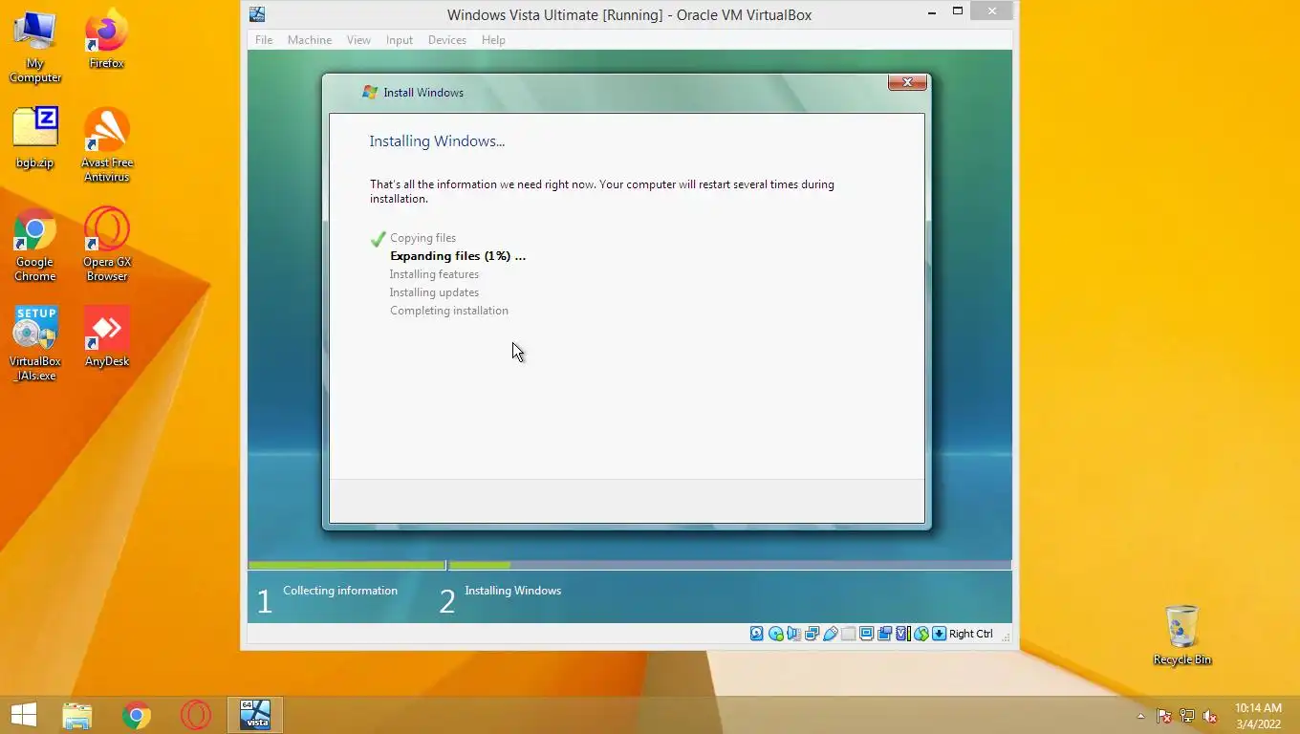Open the network icon in system tray
The image size is (1300, 734).
tap(1187, 716)
